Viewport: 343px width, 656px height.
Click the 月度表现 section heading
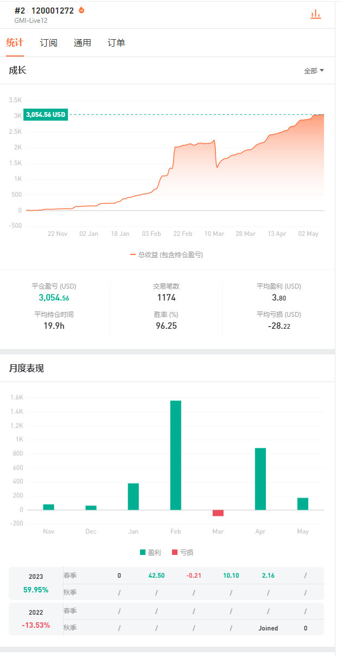(26, 368)
